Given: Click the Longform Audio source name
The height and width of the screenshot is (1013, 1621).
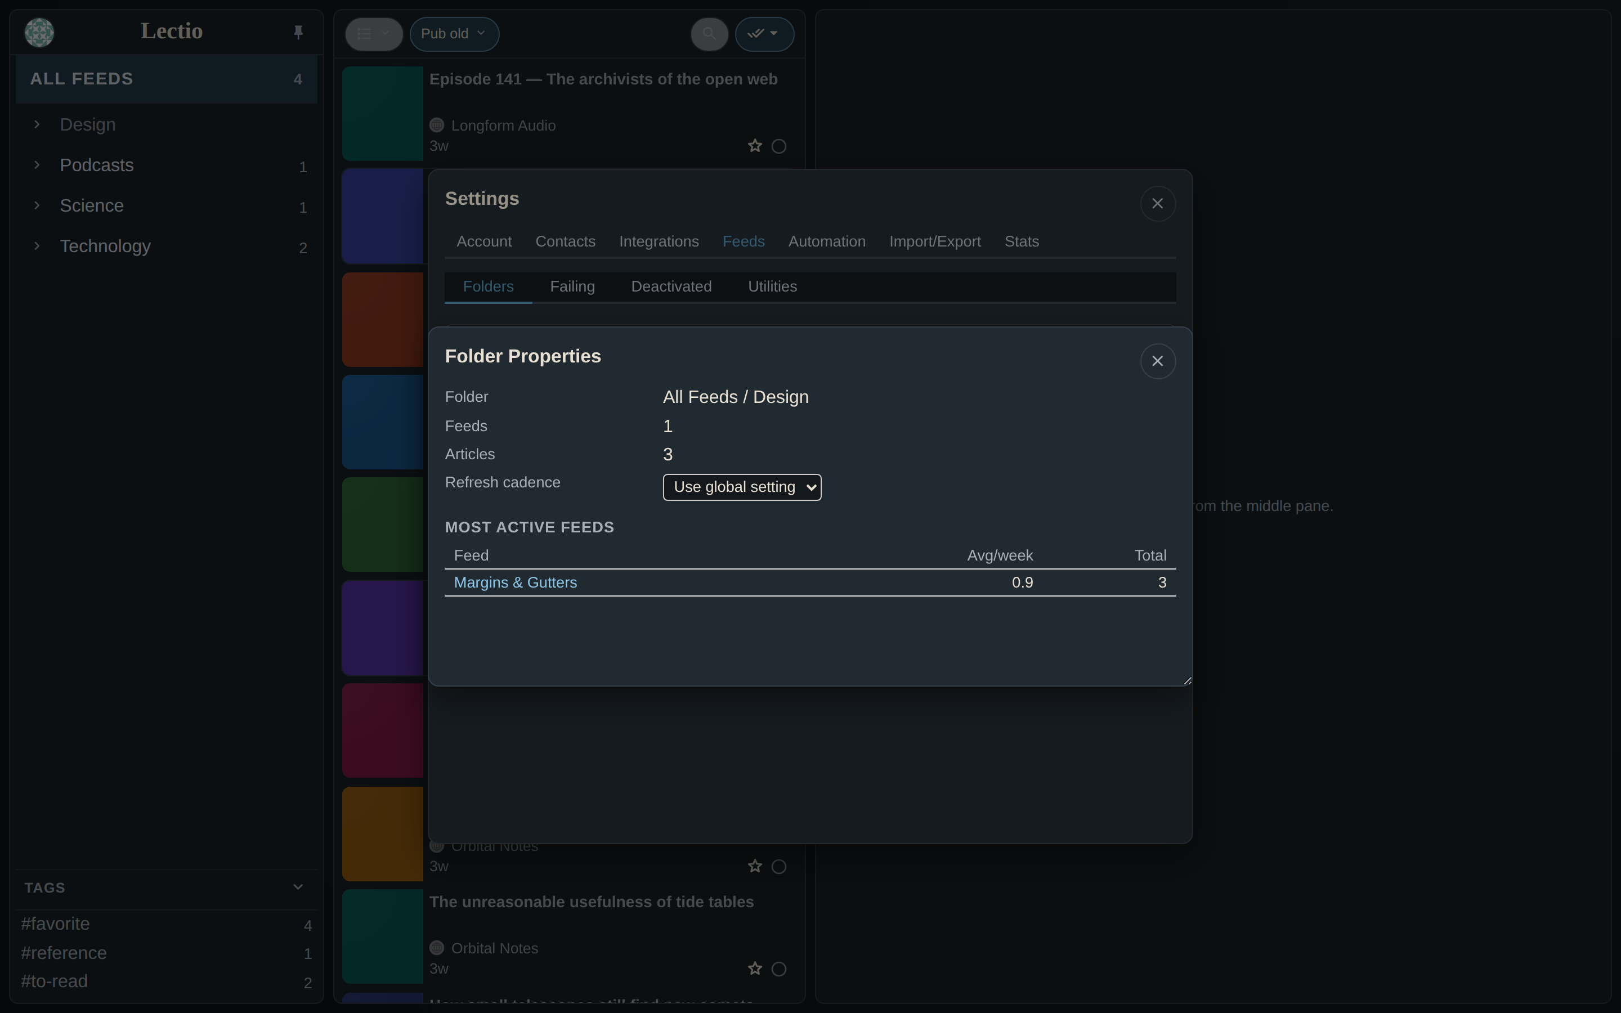Looking at the screenshot, I should pyautogui.click(x=503, y=125).
